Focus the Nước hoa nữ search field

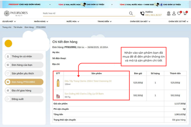(85, 13)
